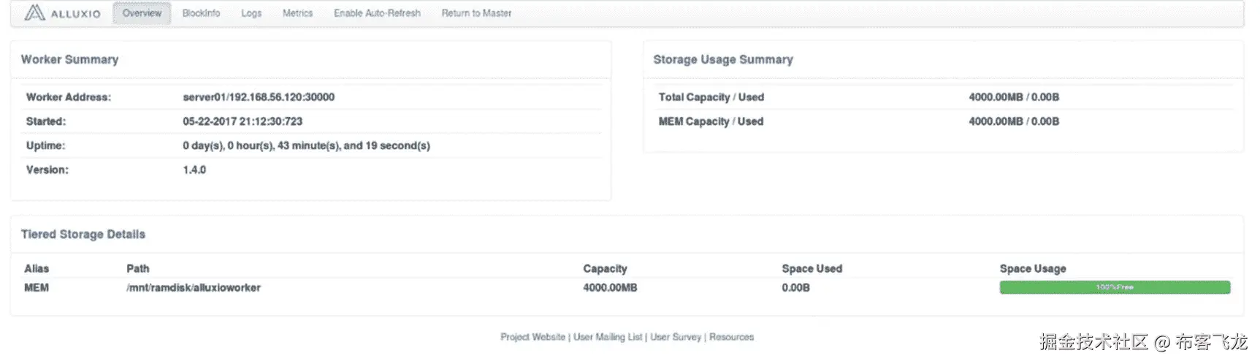This screenshot has width=1260, height=364.
Task: Click the MEM alias row entry
Action: [x=37, y=288]
